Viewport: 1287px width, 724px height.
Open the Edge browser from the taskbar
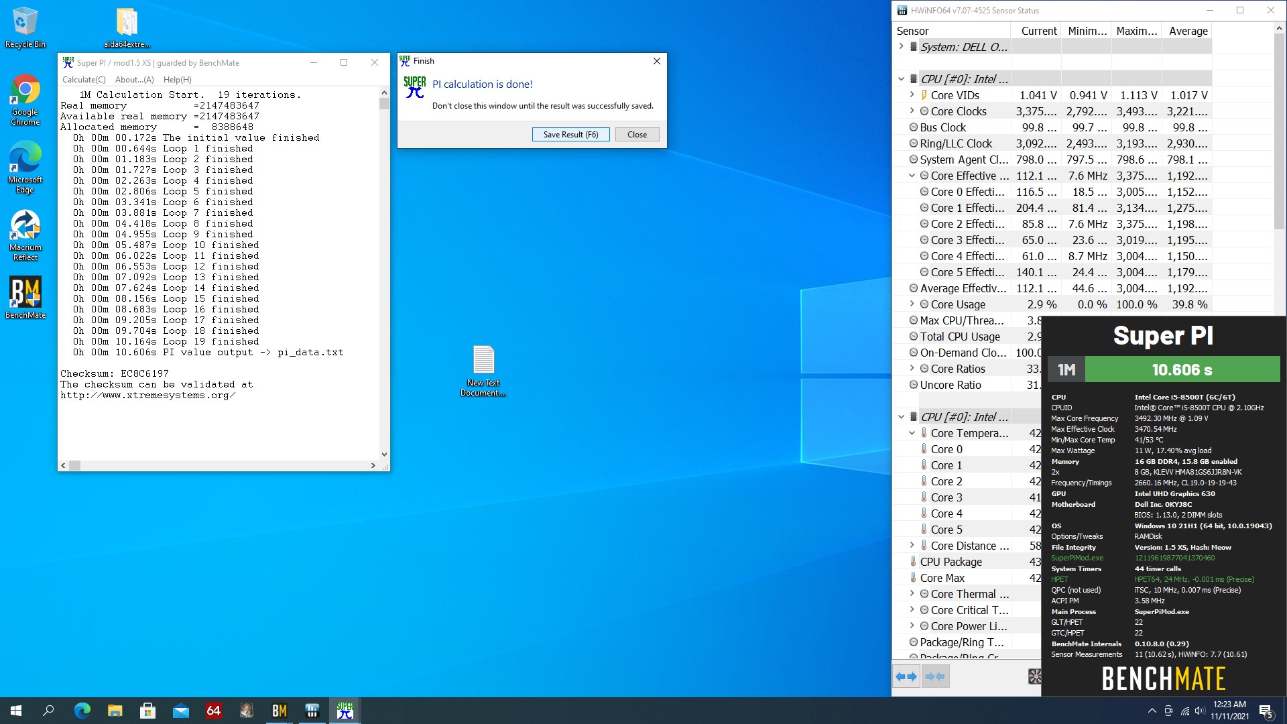pos(82,711)
